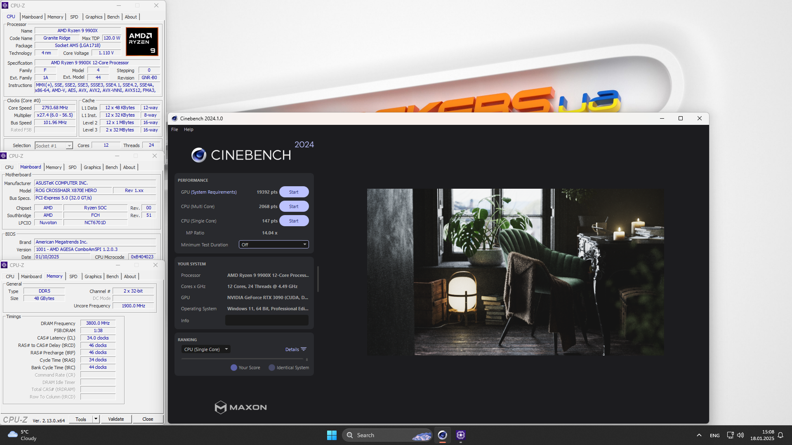Open CPU-Z Tools menu
Screen dimensions: 792x445
[80, 419]
